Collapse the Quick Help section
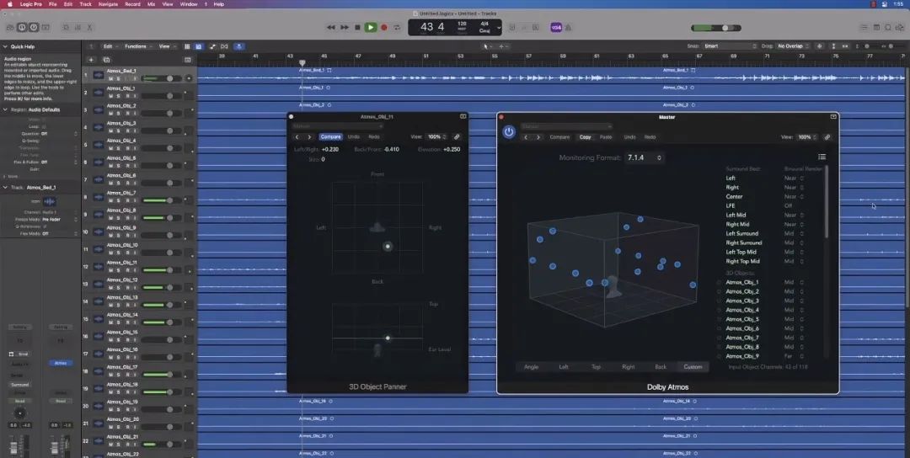This screenshot has height=458, width=910. [5, 46]
